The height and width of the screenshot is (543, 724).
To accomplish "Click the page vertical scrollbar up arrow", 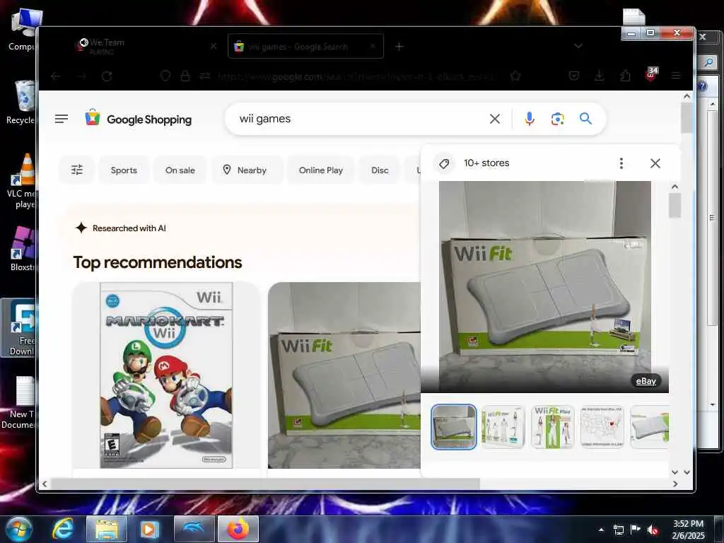I will click(687, 96).
